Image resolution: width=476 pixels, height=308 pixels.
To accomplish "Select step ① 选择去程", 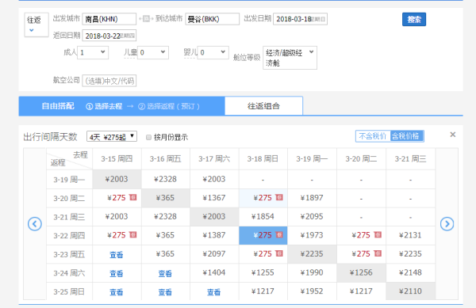I will [x=104, y=106].
